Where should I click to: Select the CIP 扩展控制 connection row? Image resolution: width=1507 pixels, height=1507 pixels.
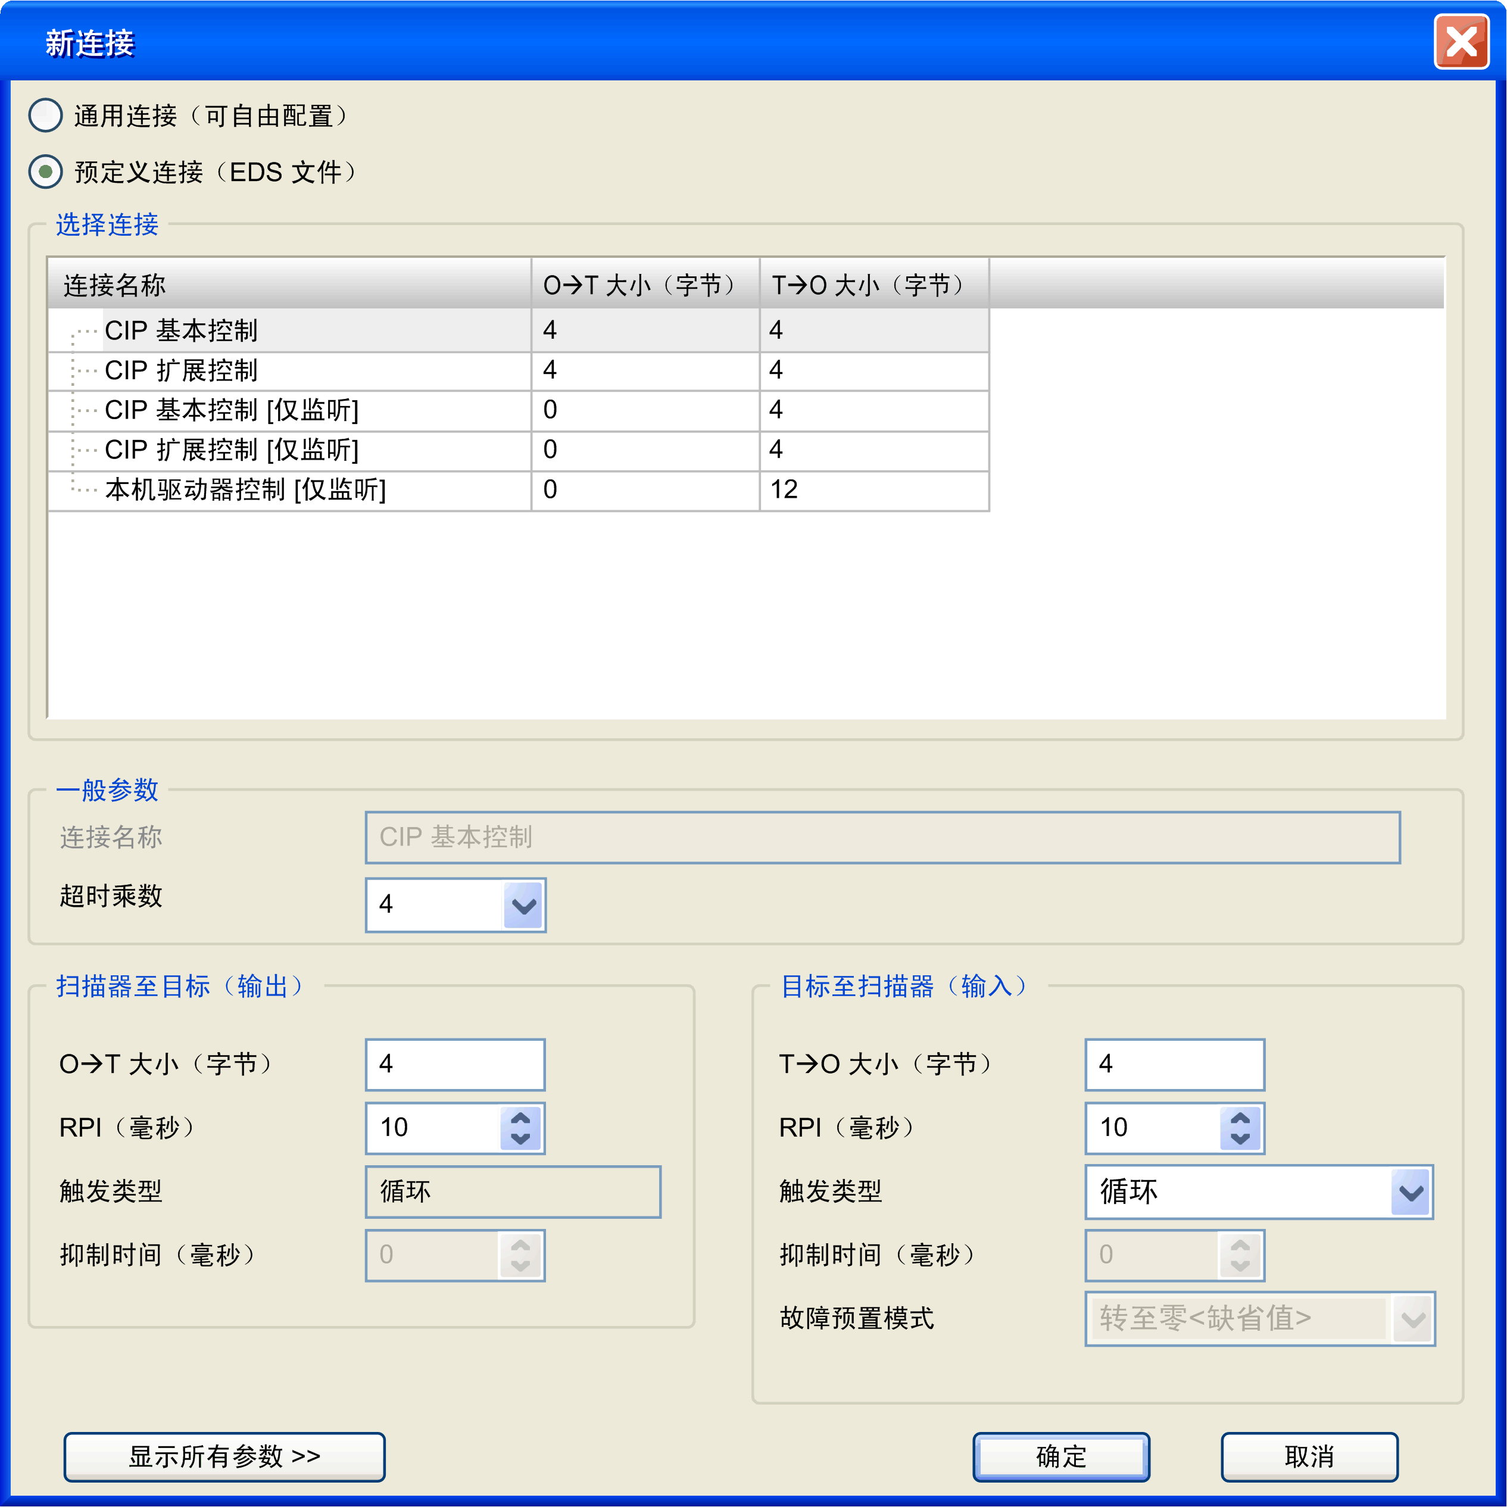pyautogui.click(x=181, y=370)
